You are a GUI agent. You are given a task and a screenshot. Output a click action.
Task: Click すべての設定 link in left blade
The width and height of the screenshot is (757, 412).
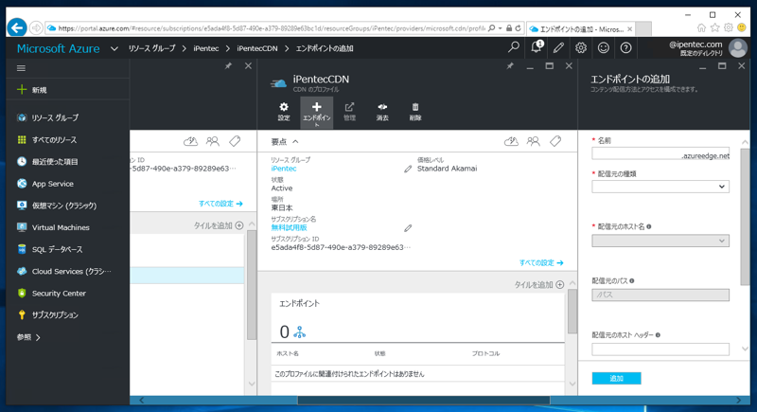(x=220, y=204)
